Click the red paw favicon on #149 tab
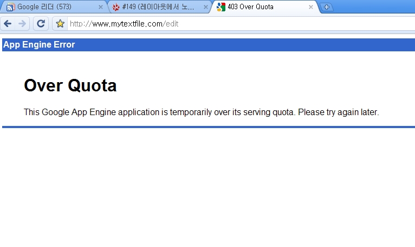This screenshot has width=415, height=247. [x=116, y=7]
